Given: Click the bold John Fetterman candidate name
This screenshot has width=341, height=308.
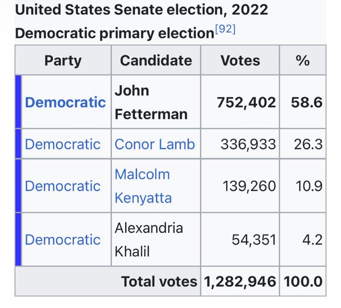Looking at the screenshot, I should point(151,102).
